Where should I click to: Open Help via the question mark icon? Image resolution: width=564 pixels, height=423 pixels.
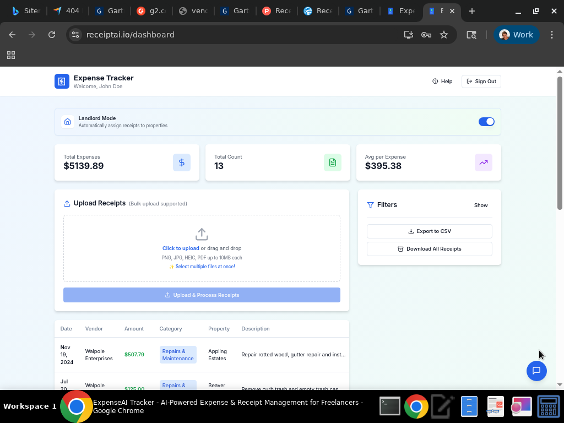click(434, 81)
